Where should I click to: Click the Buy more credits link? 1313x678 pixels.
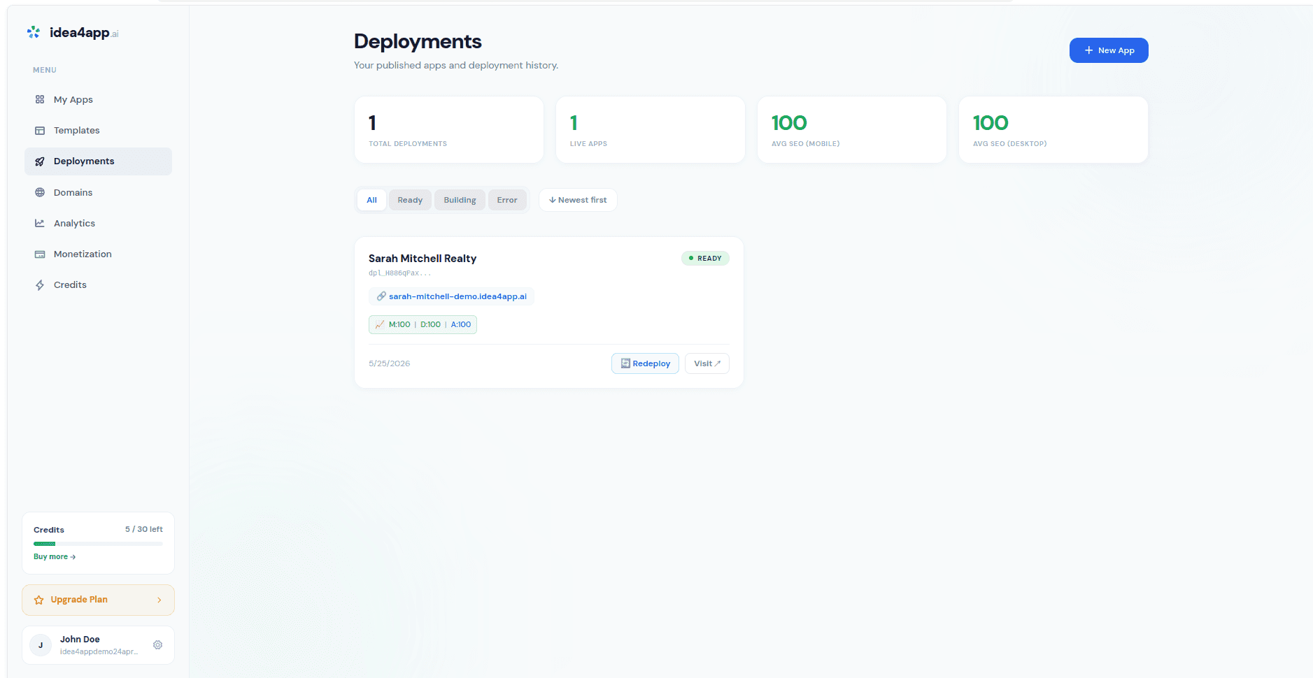(x=55, y=557)
